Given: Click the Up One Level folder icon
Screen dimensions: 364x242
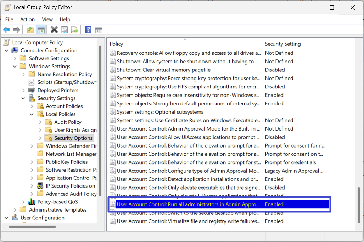Looking at the screenshot, I should [30, 30].
